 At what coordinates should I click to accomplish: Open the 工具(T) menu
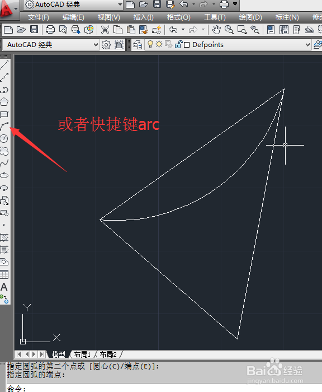coord(215,17)
